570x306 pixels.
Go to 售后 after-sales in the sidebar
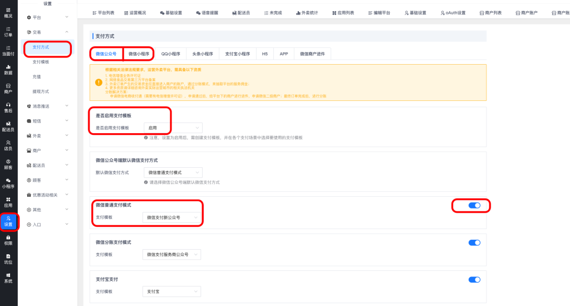tap(8, 107)
